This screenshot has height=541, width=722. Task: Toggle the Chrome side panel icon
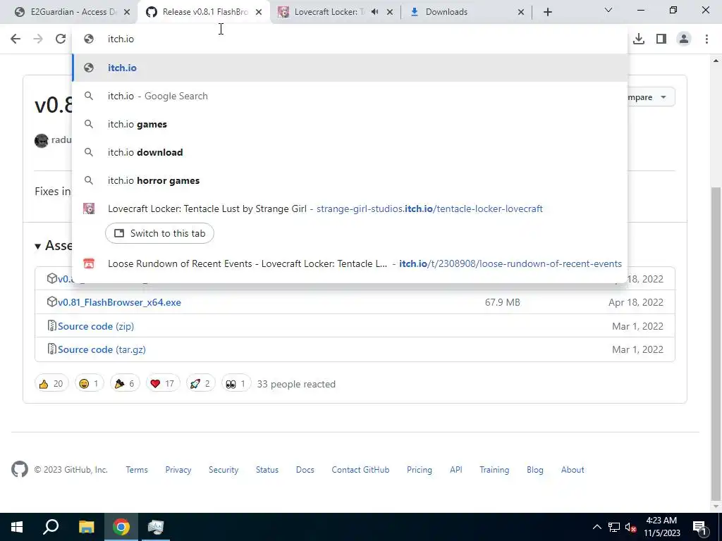(661, 39)
